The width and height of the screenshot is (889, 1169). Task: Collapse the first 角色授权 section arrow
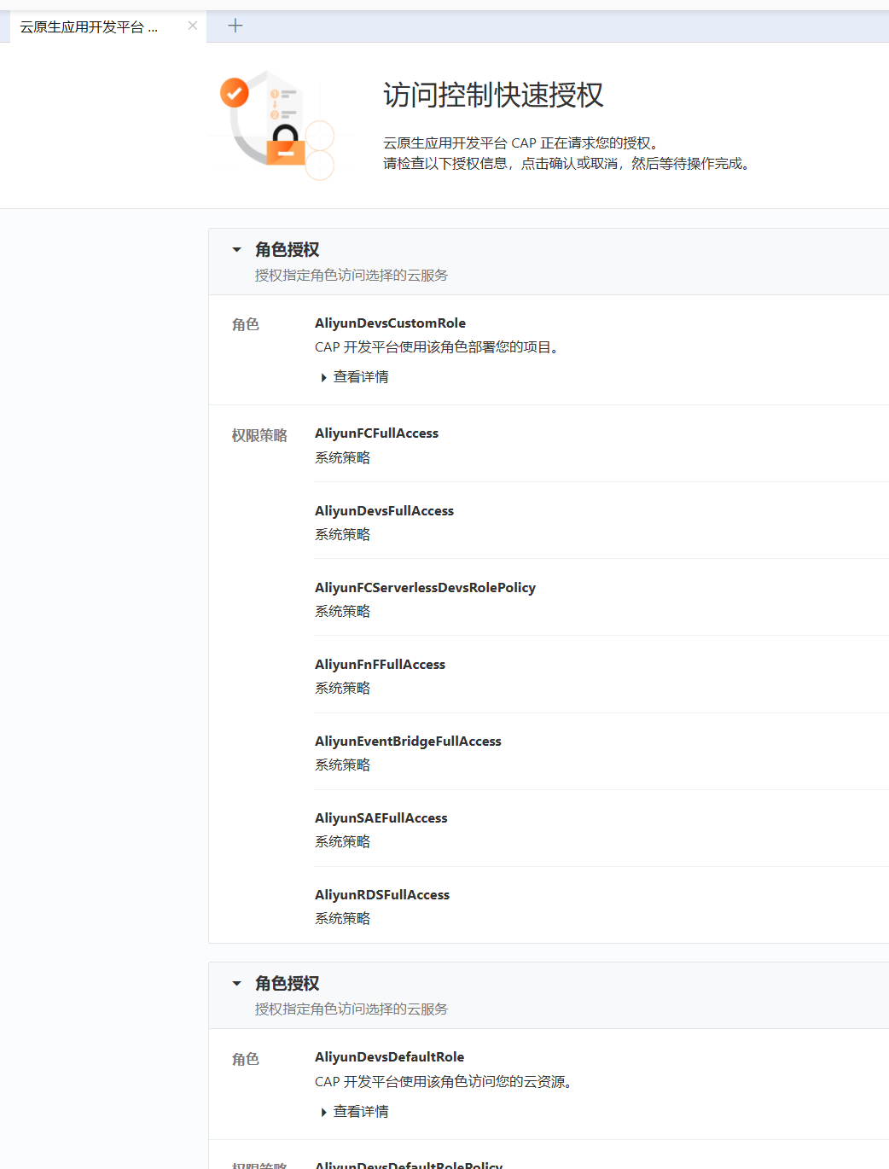pos(236,250)
